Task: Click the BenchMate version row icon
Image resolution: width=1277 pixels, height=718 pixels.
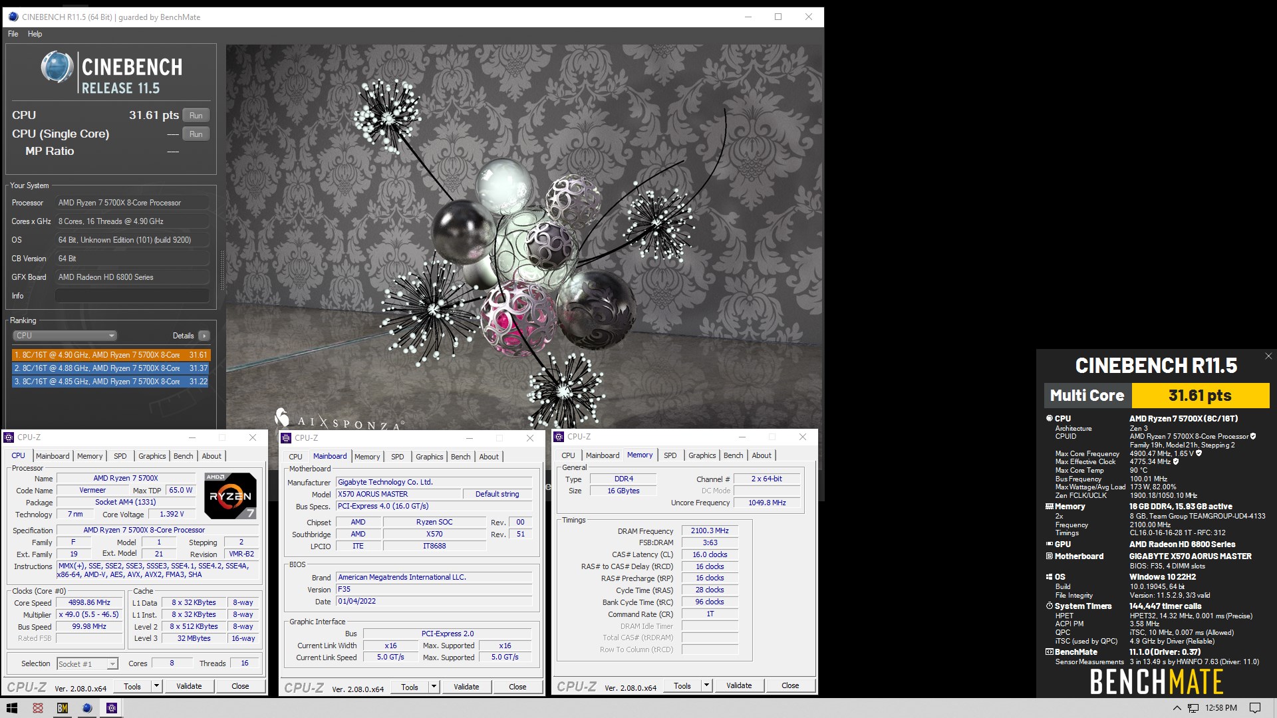Action: 1050,652
